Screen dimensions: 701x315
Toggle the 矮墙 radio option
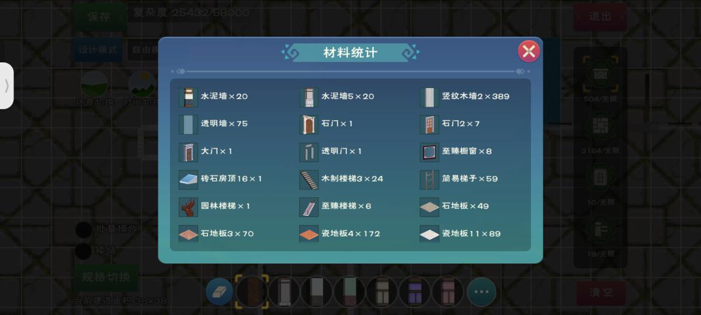(84, 251)
